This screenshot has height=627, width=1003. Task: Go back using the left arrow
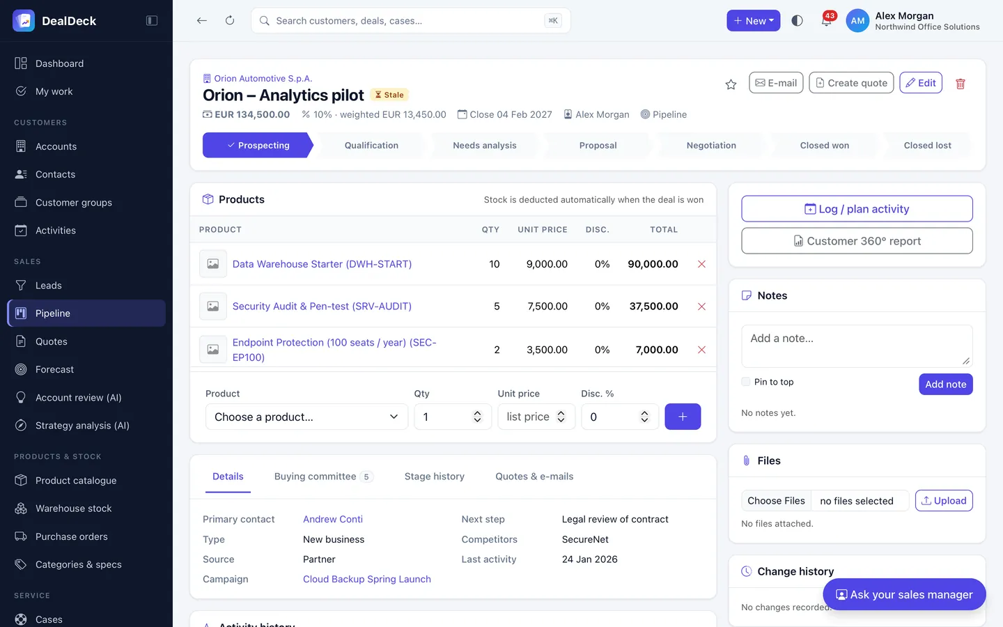pyautogui.click(x=202, y=21)
